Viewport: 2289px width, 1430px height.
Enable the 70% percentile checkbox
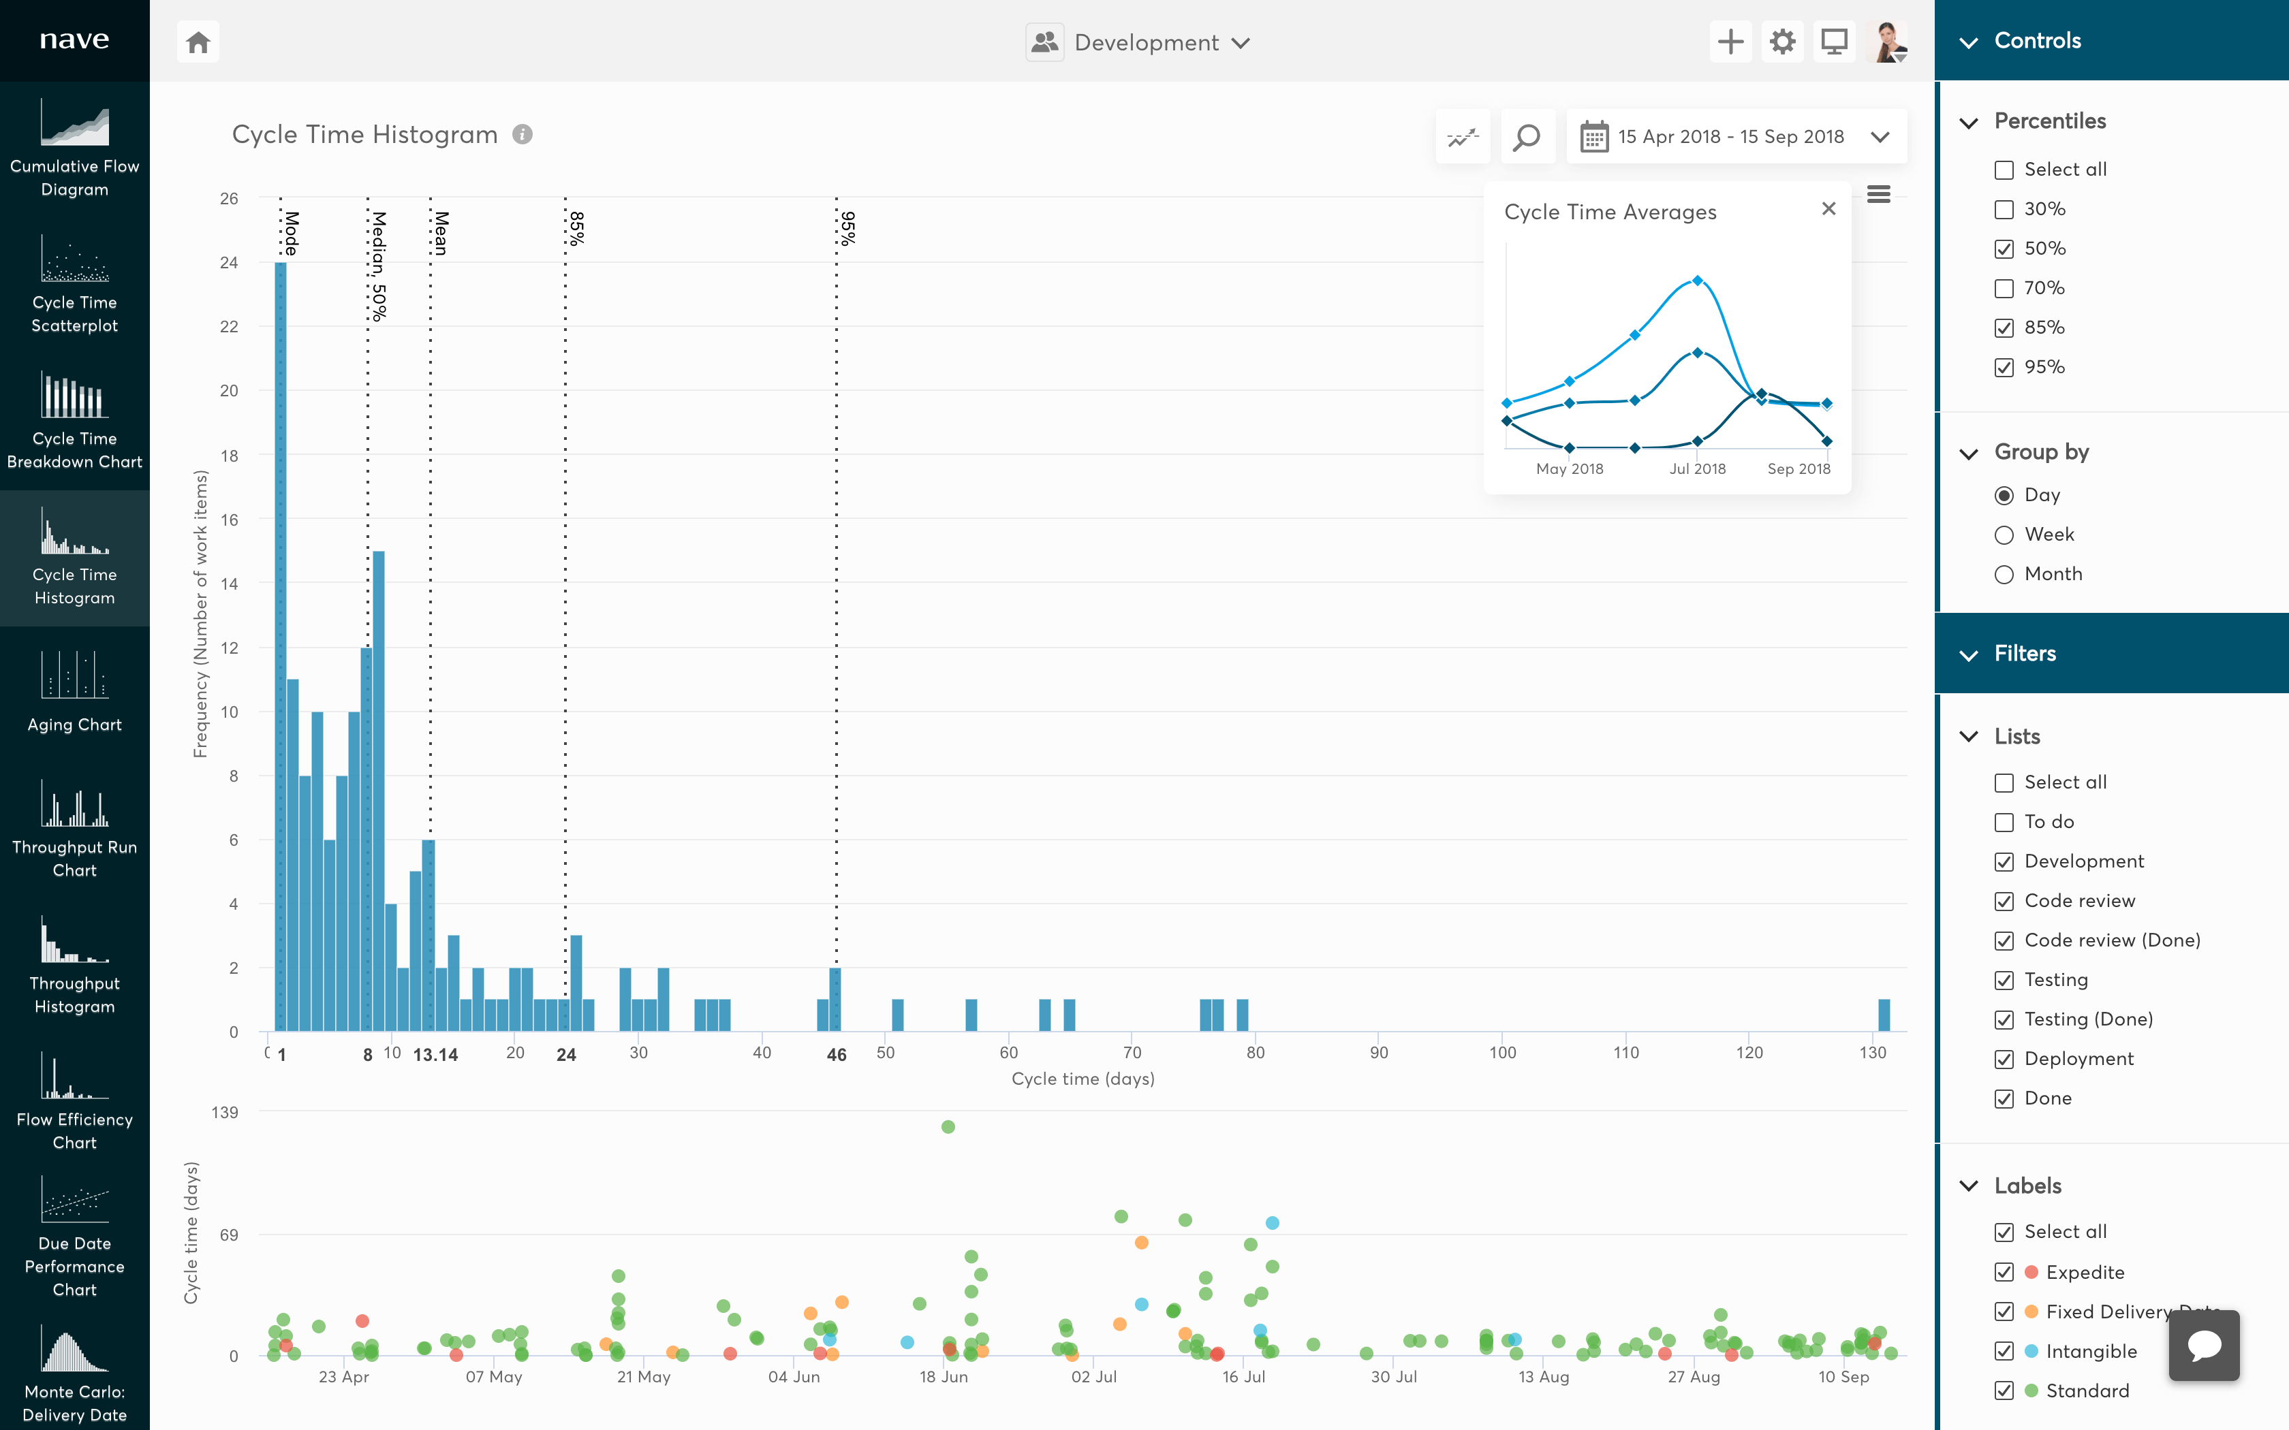(x=2005, y=289)
